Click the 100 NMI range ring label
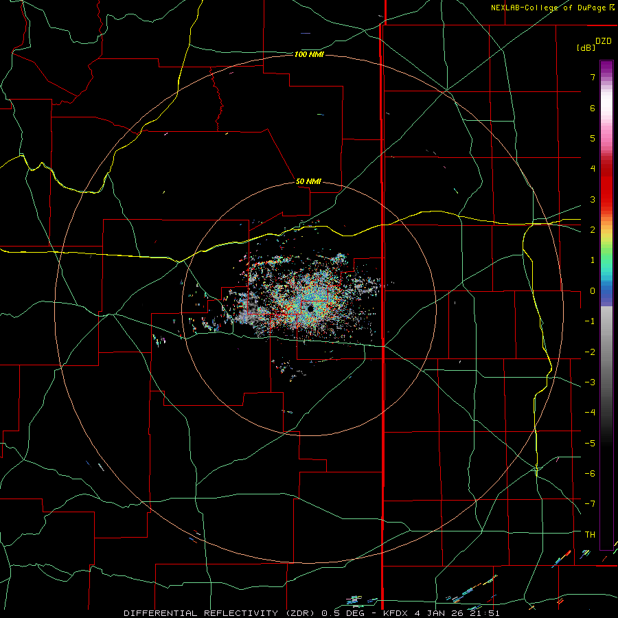 tap(309, 54)
